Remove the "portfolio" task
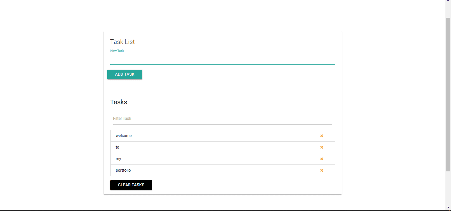This screenshot has width=451, height=211. (x=321, y=170)
